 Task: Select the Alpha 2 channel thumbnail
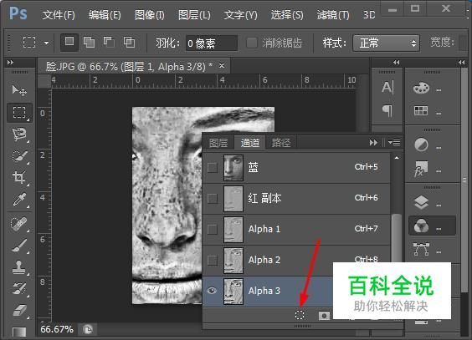233,260
